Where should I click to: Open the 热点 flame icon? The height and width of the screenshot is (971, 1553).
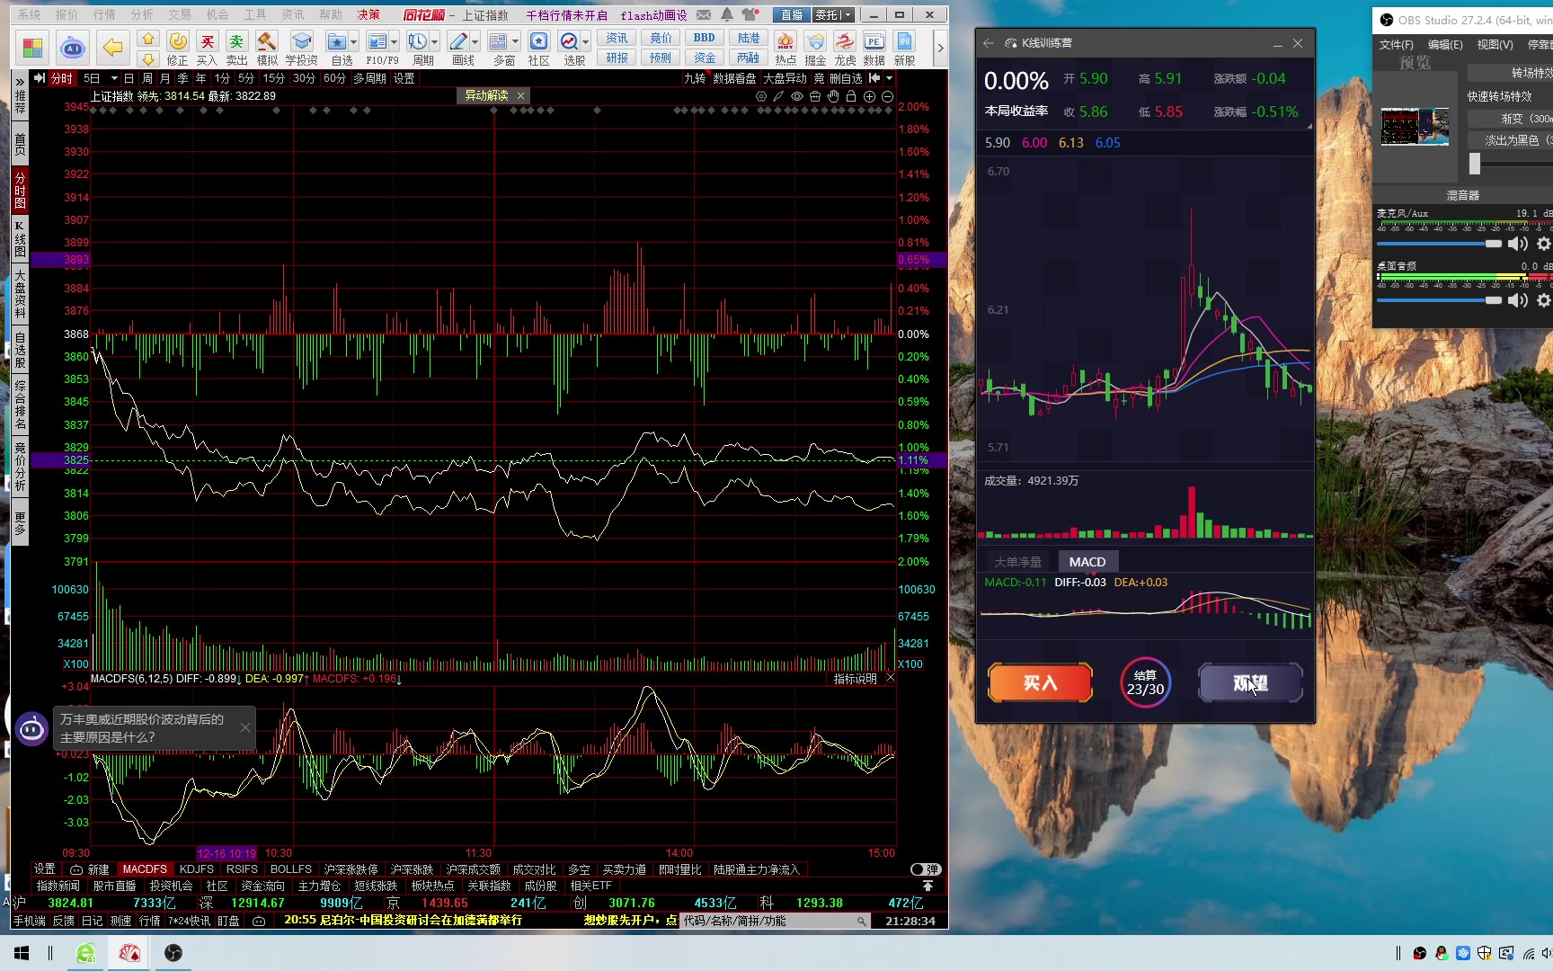785,48
